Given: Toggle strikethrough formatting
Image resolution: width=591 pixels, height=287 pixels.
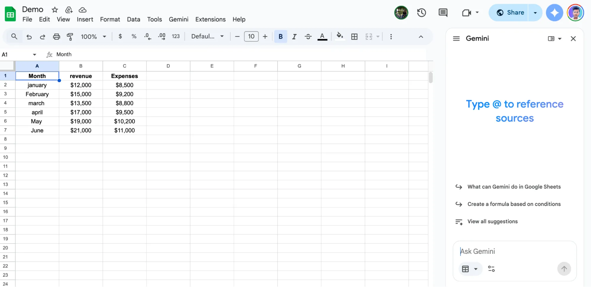Looking at the screenshot, I should 308,36.
